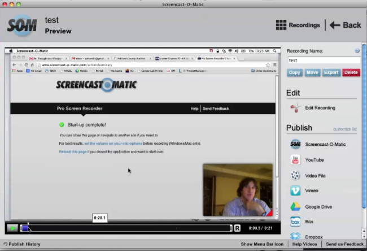Viewport: 367px width, 251px height.
Task: Open Publish History
Action: pos(24,244)
